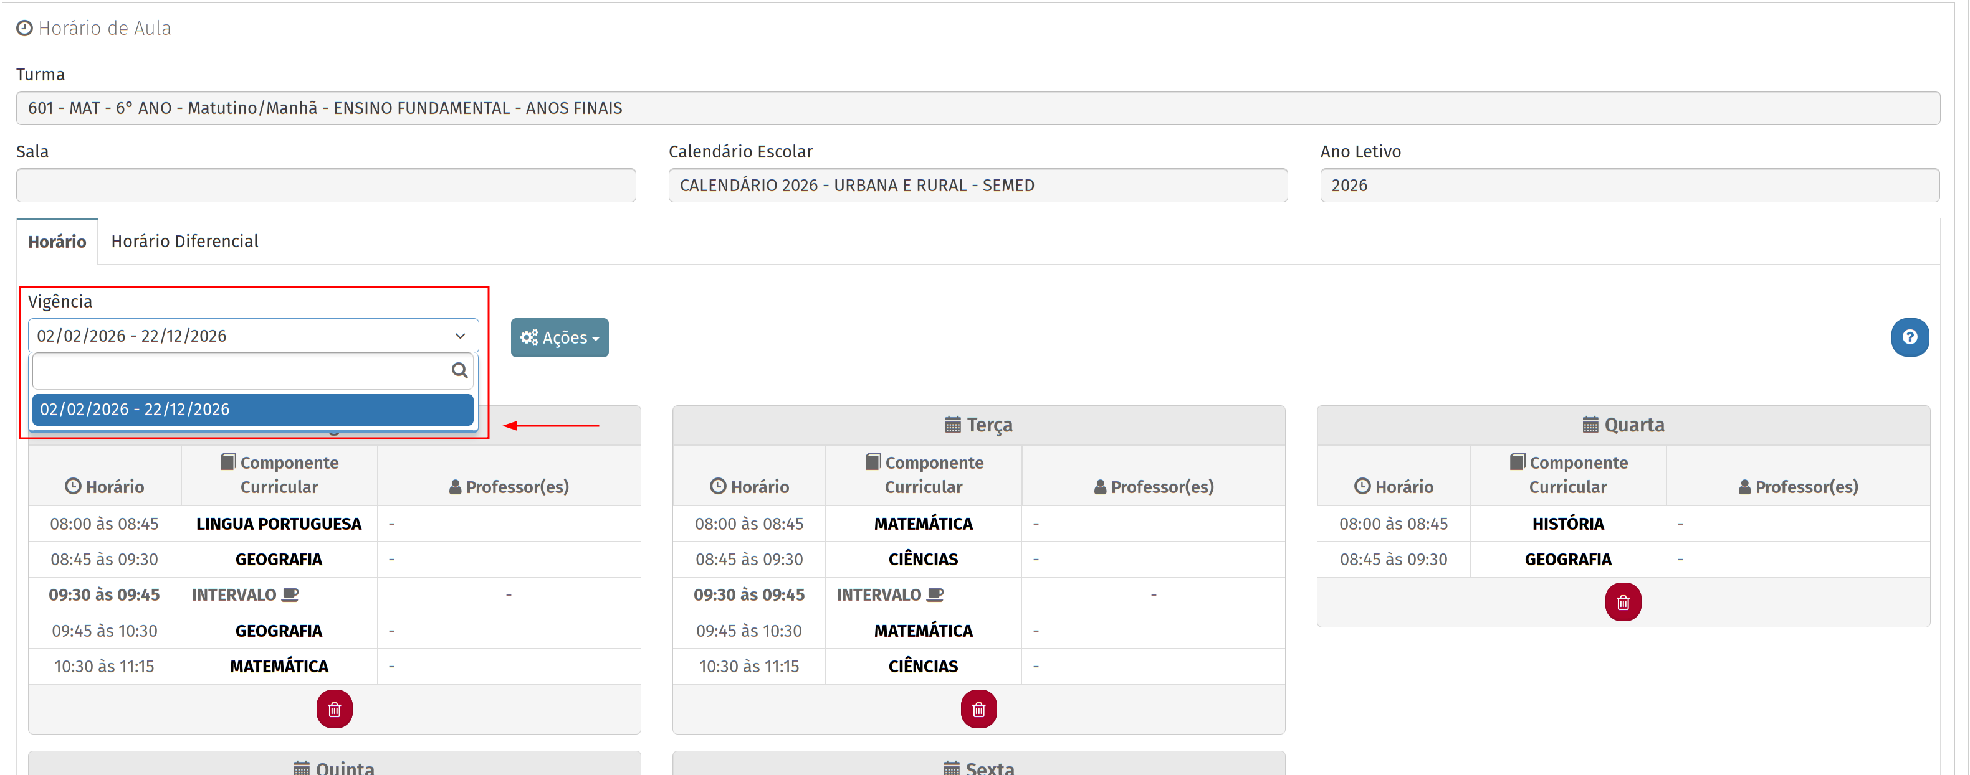
Task: Click the blue help question mark icon
Action: 1909,337
